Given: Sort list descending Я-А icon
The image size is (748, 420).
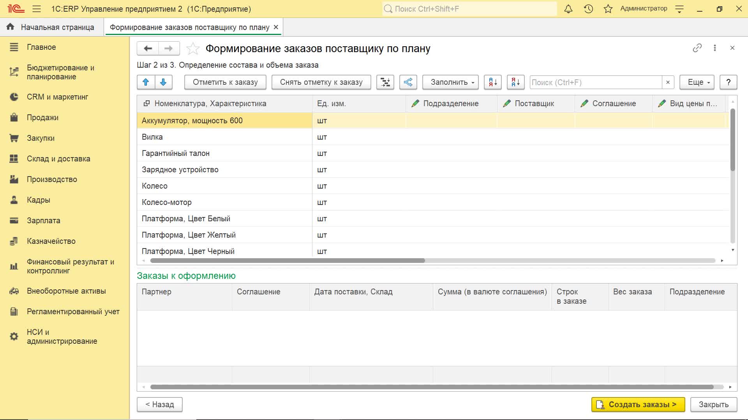Looking at the screenshot, I should coord(515,82).
